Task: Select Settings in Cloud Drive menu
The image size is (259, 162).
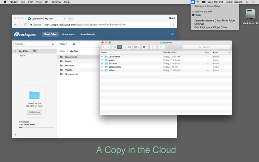Action: click(199, 24)
